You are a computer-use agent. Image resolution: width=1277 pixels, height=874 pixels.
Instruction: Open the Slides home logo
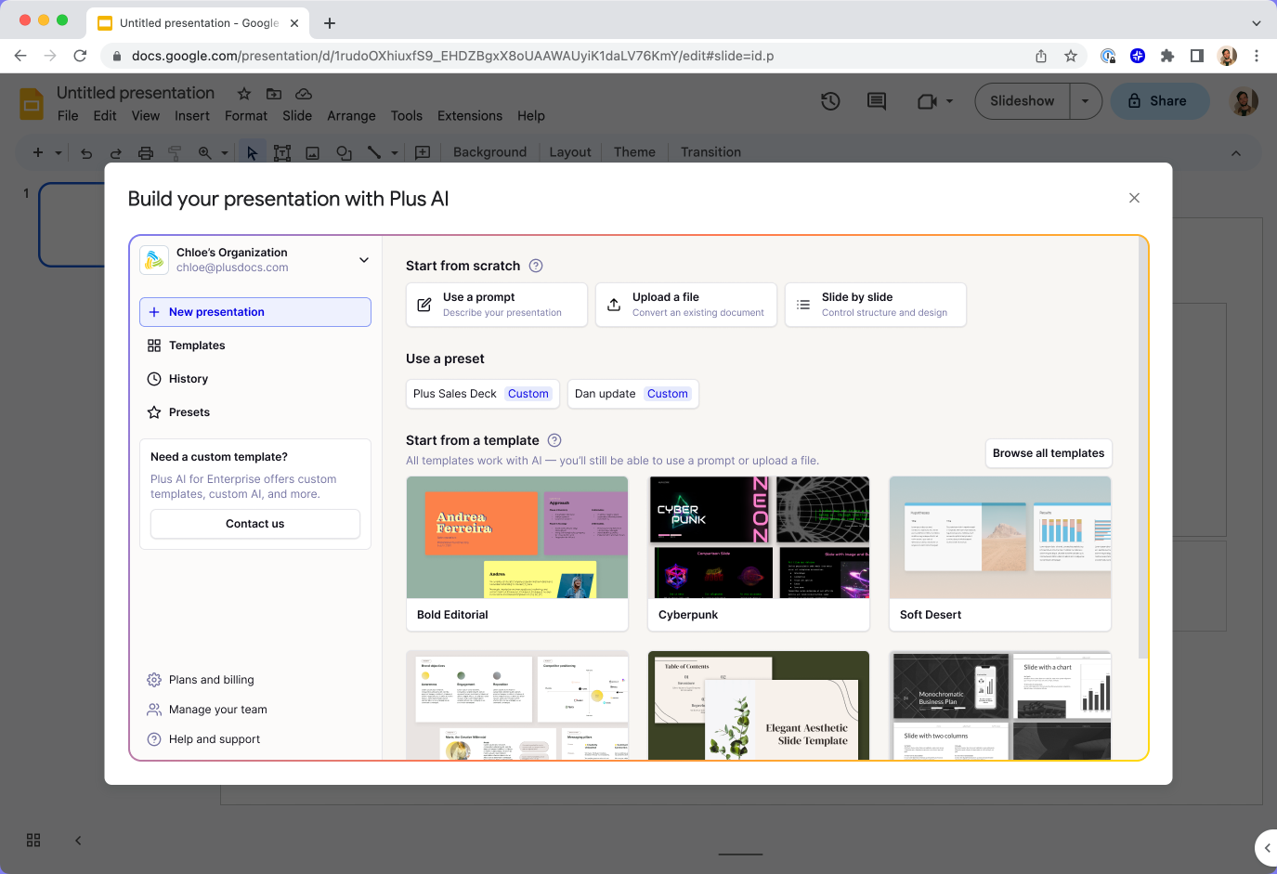coord(32,104)
